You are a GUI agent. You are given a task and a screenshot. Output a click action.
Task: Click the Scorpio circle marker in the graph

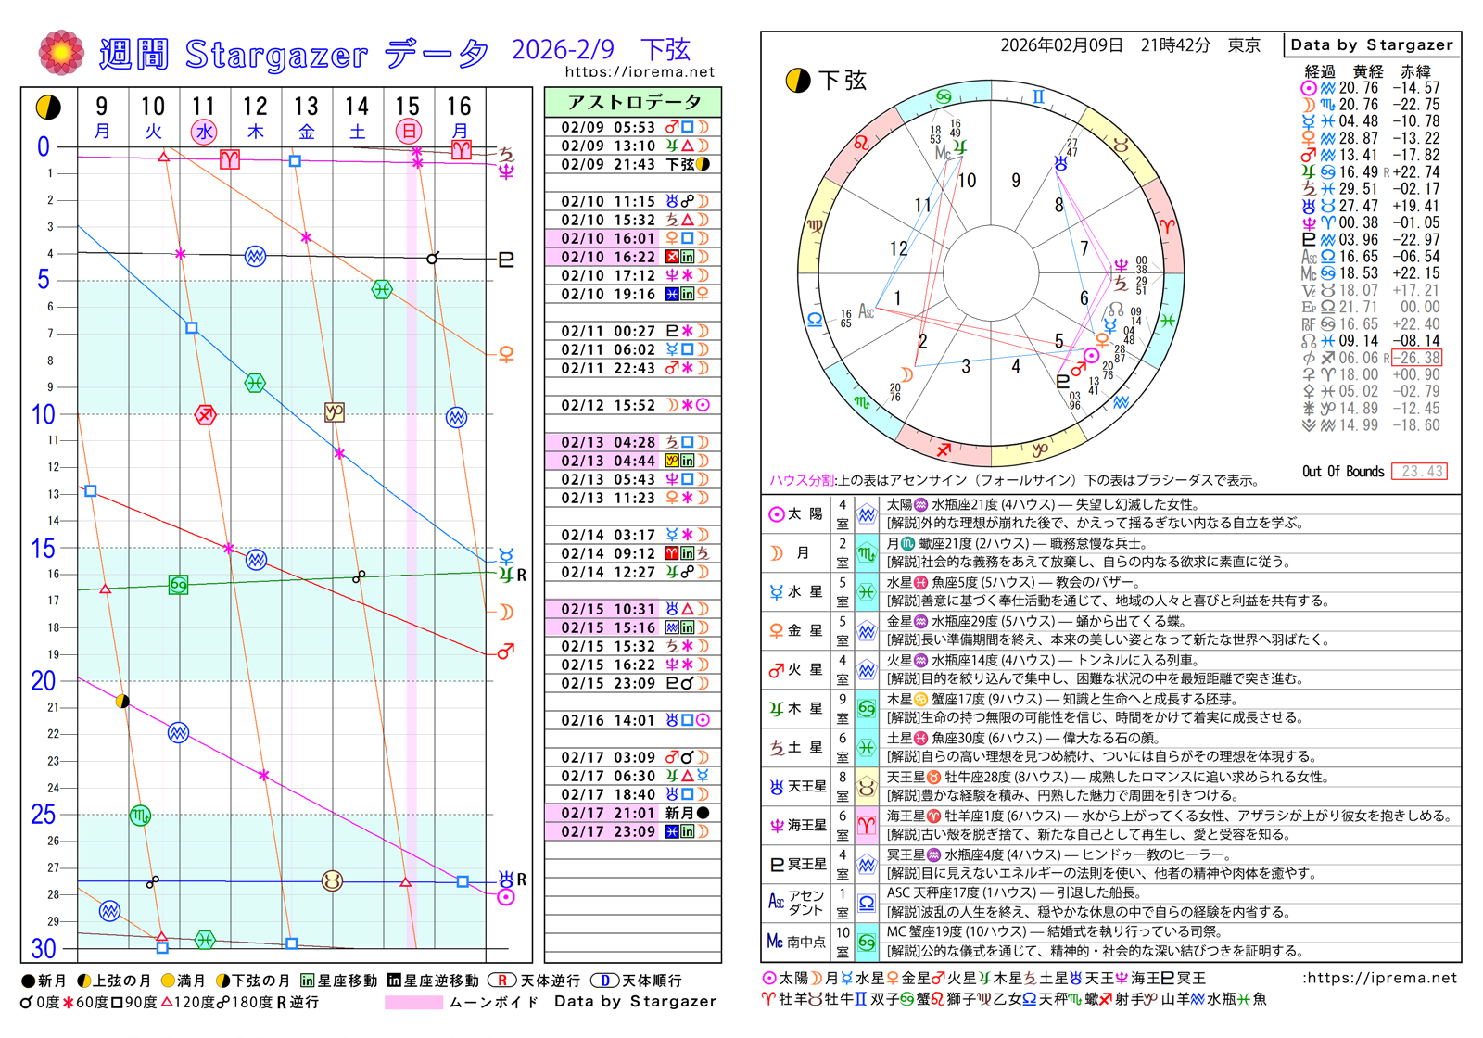(x=140, y=816)
